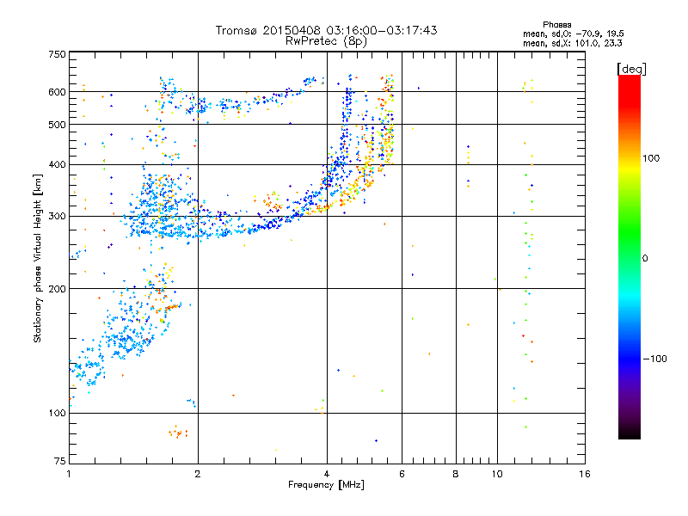Click the plot title 'Tromsø 20150408 03:16:00-03:17:43'
This screenshot has width=688, height=516.
tap(326, 30)
